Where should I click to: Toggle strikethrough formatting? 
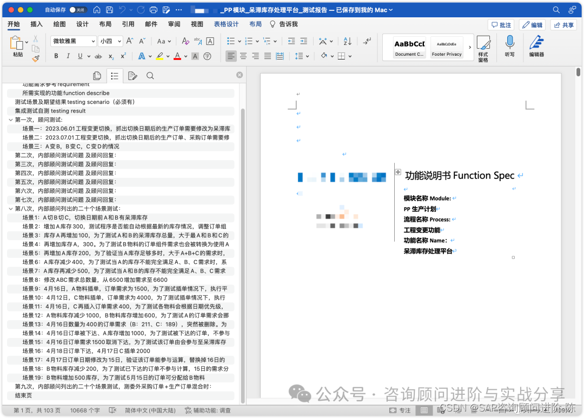[x=98, y=56]
